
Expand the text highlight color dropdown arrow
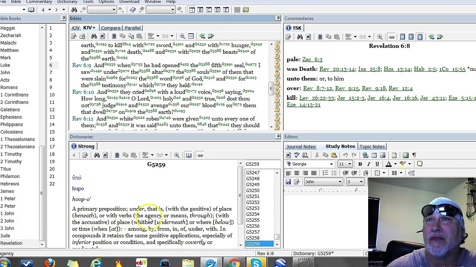click(x=409, y=164)
